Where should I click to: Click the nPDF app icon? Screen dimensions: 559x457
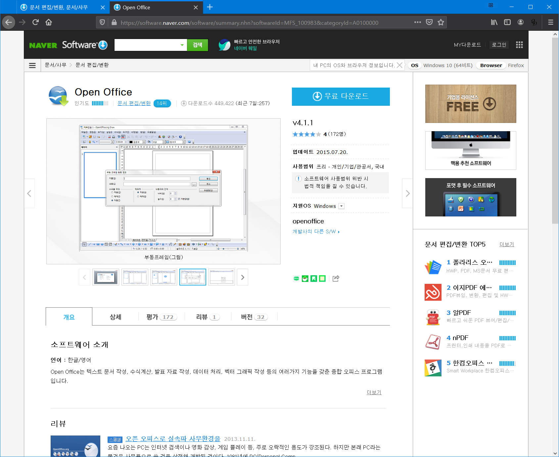pos(433,342)
